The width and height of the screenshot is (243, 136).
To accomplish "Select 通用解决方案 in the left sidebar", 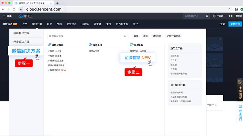I will 21,33.
